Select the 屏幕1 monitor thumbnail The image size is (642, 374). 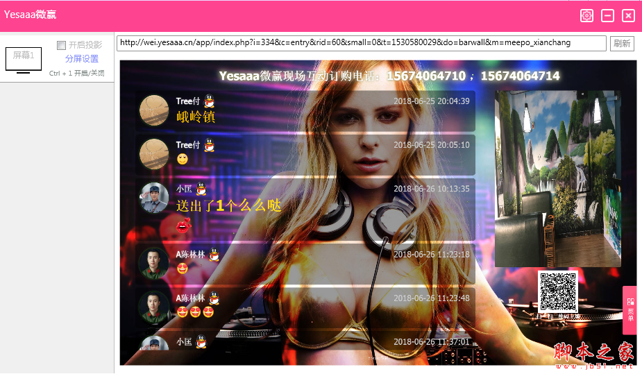pos(24,60)
